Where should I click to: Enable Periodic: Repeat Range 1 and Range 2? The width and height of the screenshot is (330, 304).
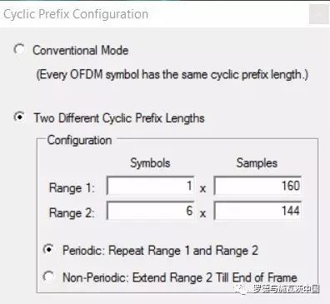tap(48, 249)
